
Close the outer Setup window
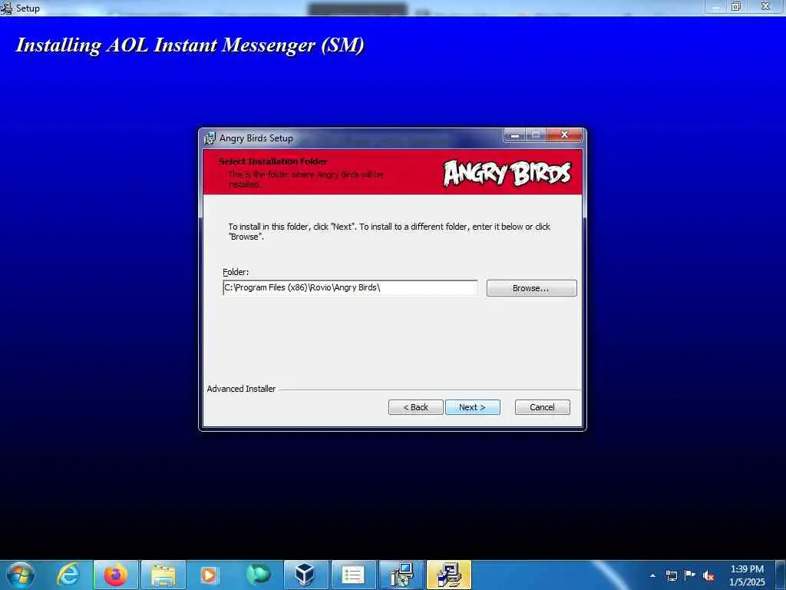pos(765,6)
